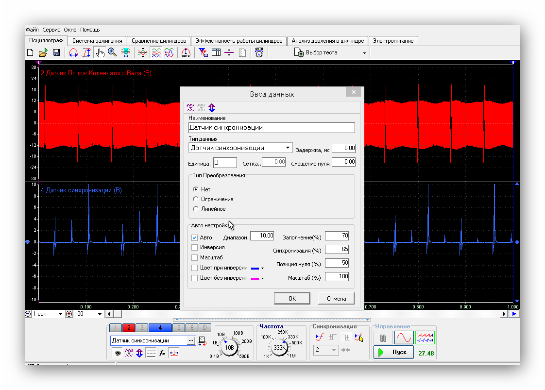Click the red-green crossed signals icon
Screen dimensions: 545x390
pos(142,52)
